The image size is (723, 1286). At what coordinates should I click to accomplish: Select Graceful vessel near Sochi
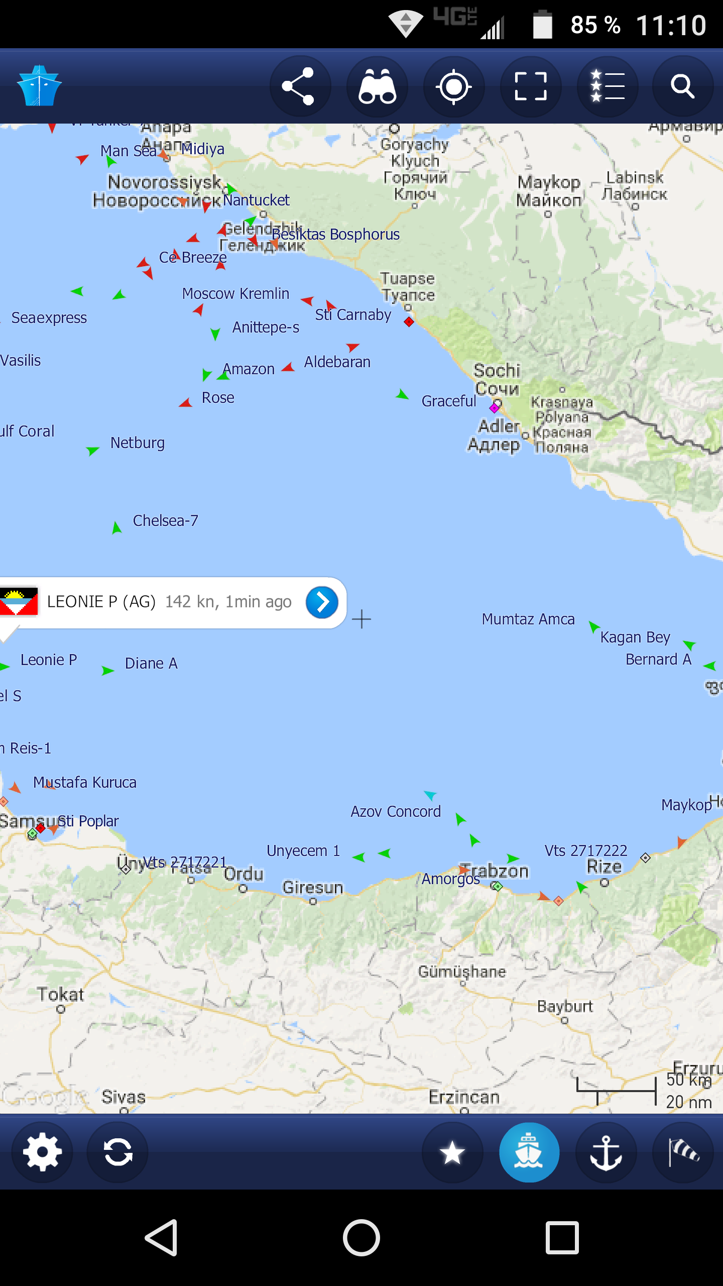coord(402,395)
